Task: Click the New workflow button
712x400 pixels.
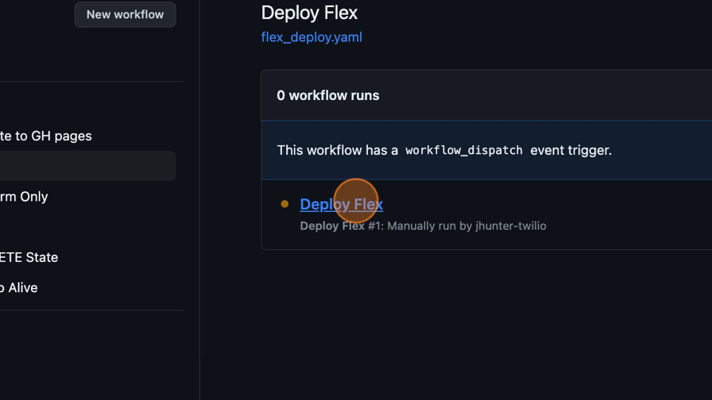Action: click(x=125, y=14)
